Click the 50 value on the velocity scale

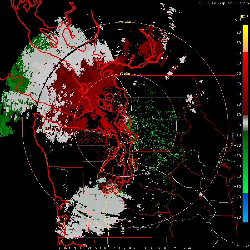click(x=239, y=74)
